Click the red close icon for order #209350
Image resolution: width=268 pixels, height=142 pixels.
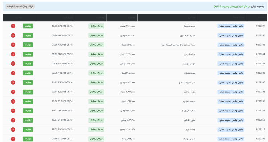pyautogui.click(x=13, y=35)
